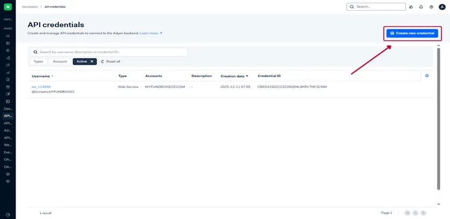Click the help icon beside the bell
450x219 pixels.
pos(431,7)
